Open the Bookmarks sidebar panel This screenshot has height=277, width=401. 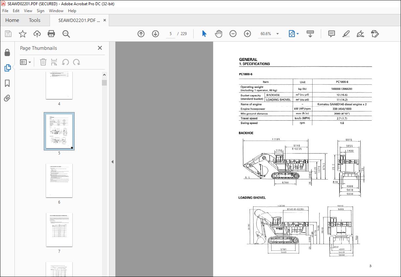click(7, 83)
